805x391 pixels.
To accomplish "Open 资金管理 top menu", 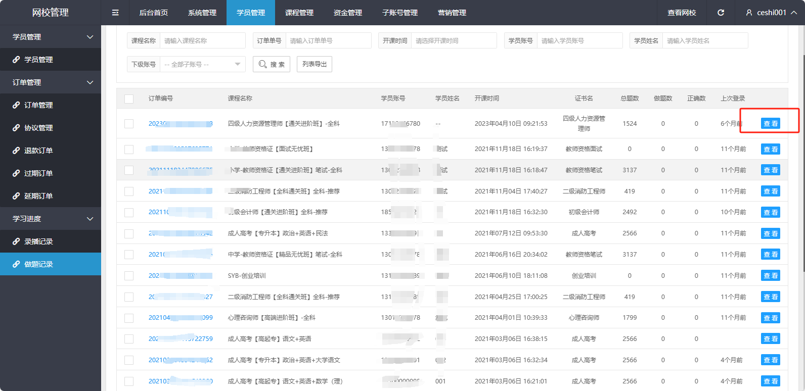I will coord(348,13).
